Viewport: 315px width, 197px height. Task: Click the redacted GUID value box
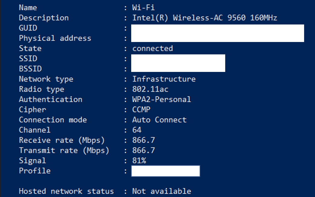218,33
